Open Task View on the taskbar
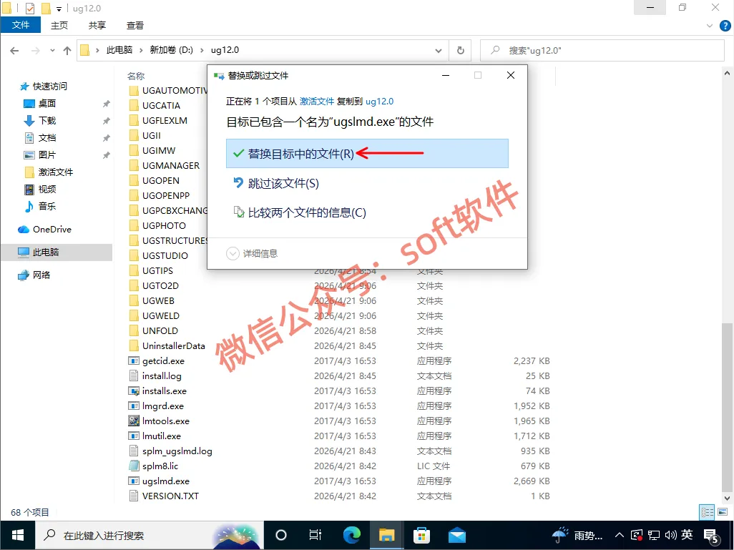734x550 pixels. pos(315,535)
